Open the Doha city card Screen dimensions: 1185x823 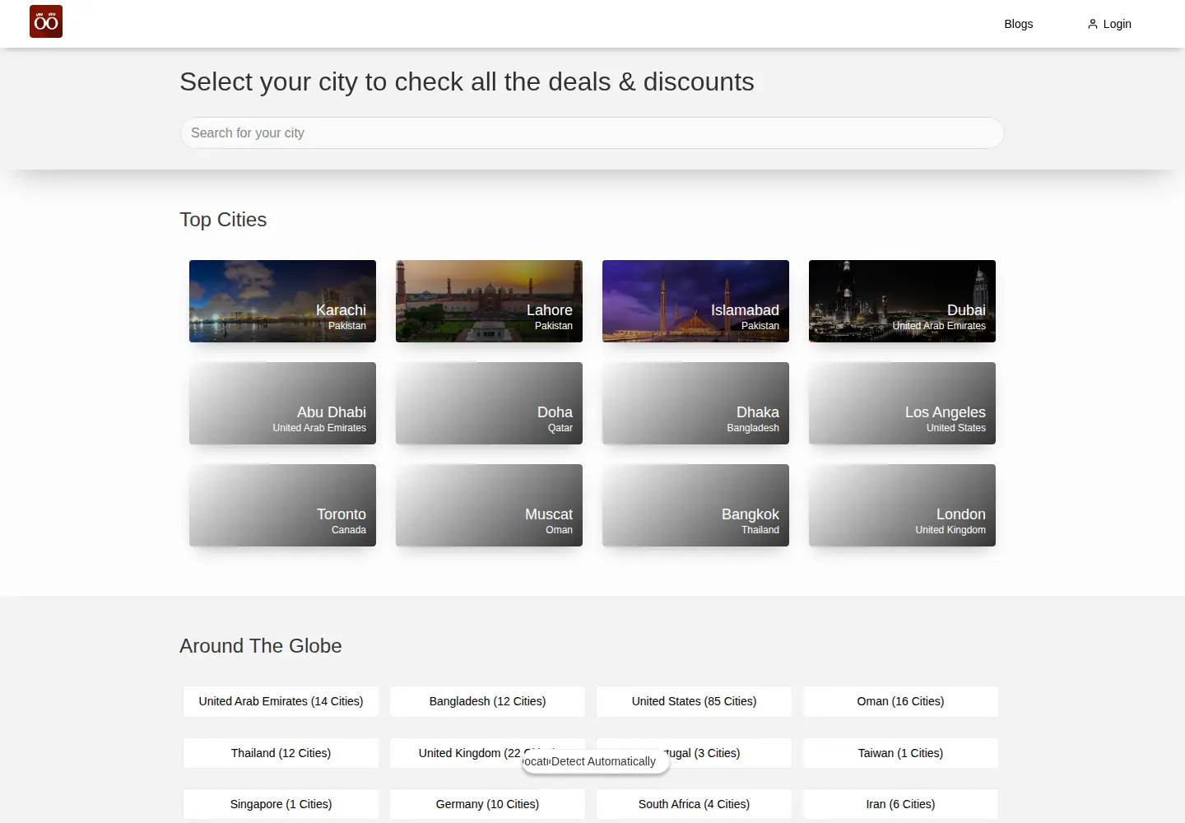coord(489,403)
